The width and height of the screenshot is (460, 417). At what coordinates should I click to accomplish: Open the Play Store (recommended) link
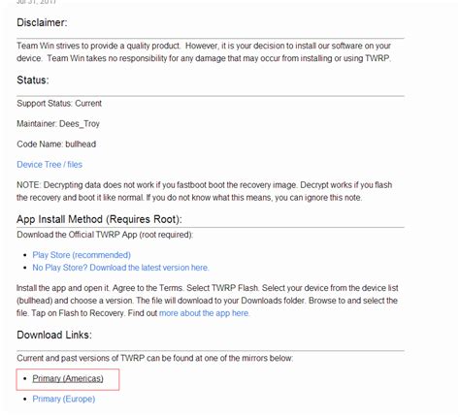pos(82,255)
